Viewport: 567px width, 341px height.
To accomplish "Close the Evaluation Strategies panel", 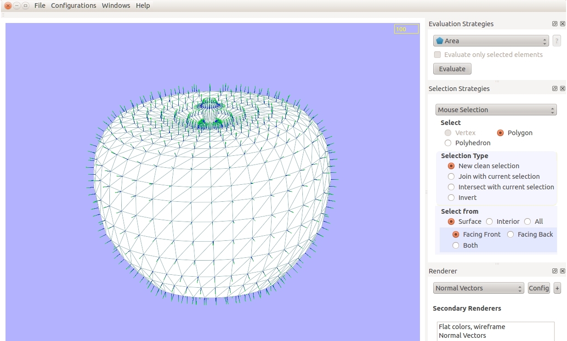I will click(x=562, y=24).
